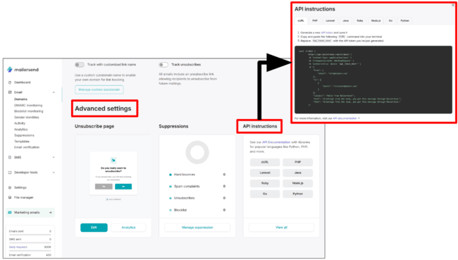
Task: Click Daily requests link in usage box
Action: click(18, 247)
